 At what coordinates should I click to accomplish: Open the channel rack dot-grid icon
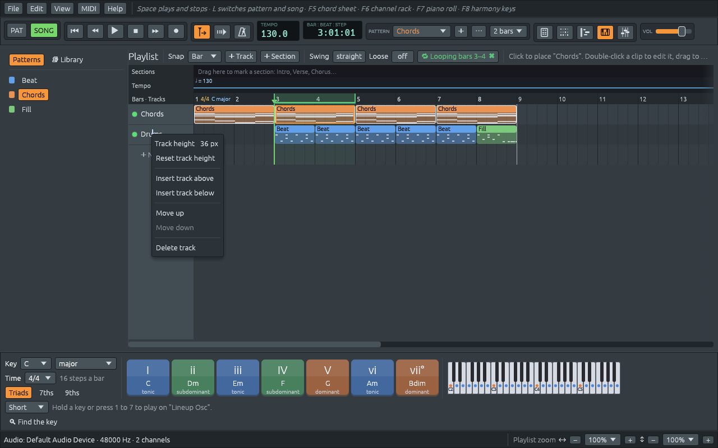point(564,32)
